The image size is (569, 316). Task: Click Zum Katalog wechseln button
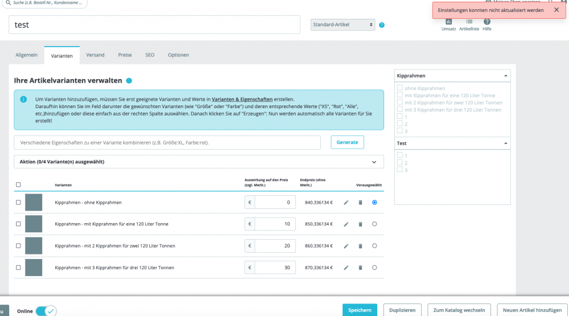click(459, 310)
